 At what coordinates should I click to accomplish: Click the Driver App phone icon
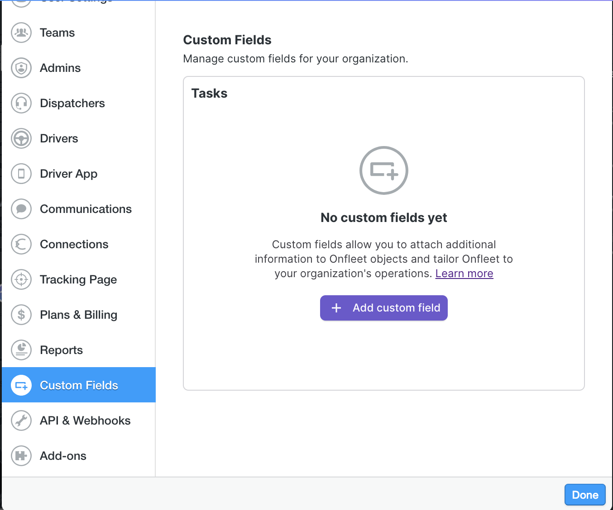click(x=21, y=174)
